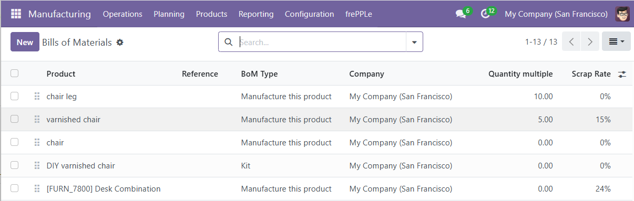This screenshot has width=634, height=201.
Task: Click the 24% scrap rate cell
Action: click(x=604, y=189)
